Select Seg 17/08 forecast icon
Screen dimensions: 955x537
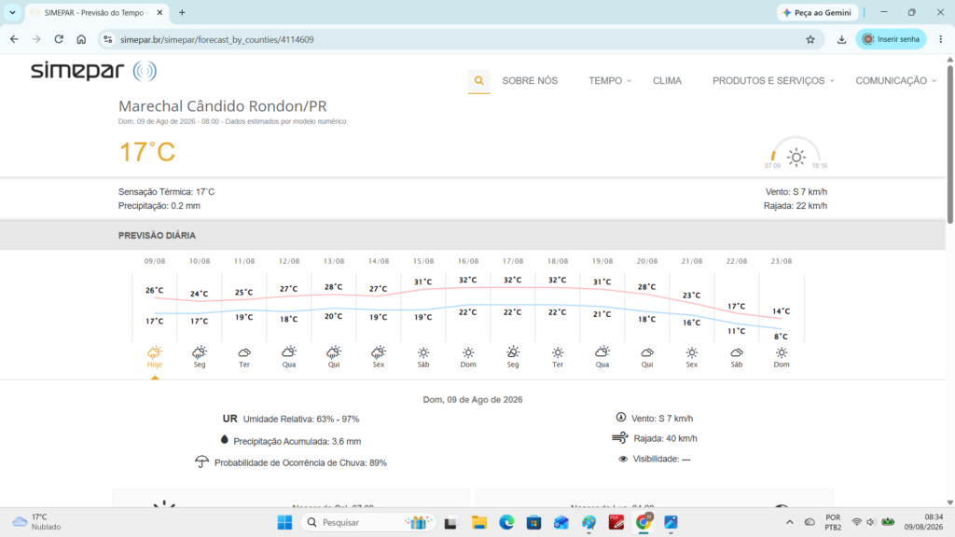coord(513,351)
